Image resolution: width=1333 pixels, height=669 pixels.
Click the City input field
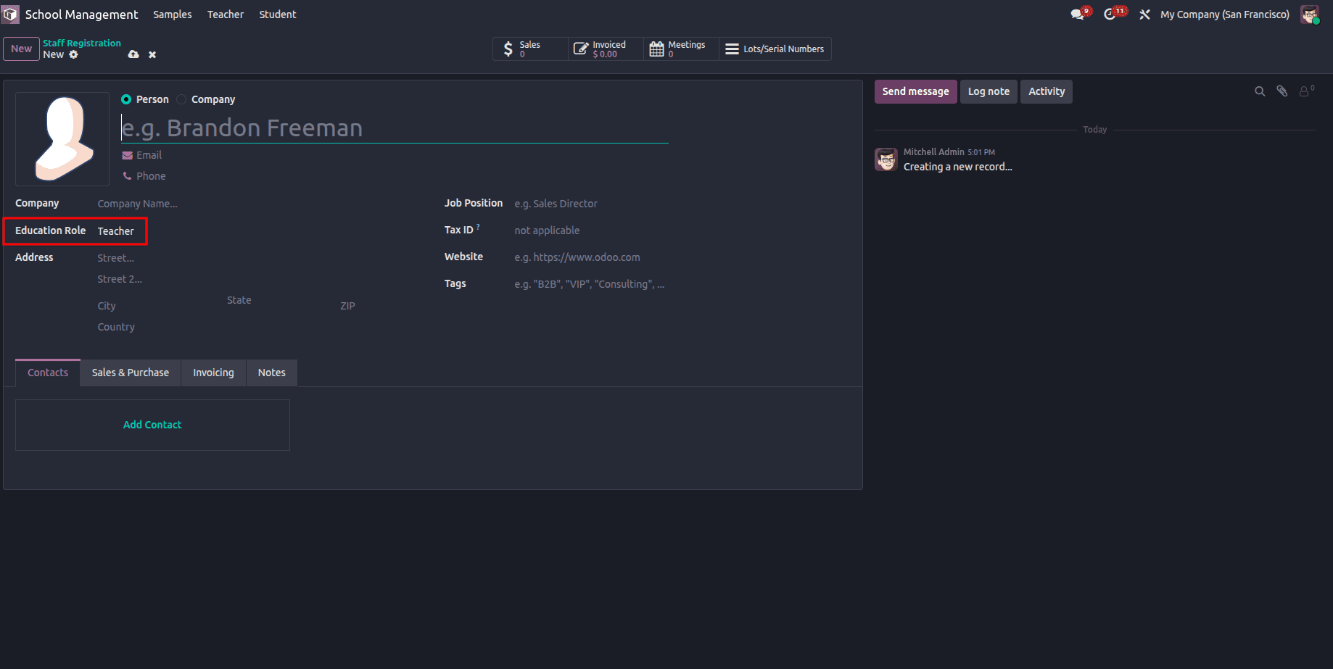click(x=158, y=306)
